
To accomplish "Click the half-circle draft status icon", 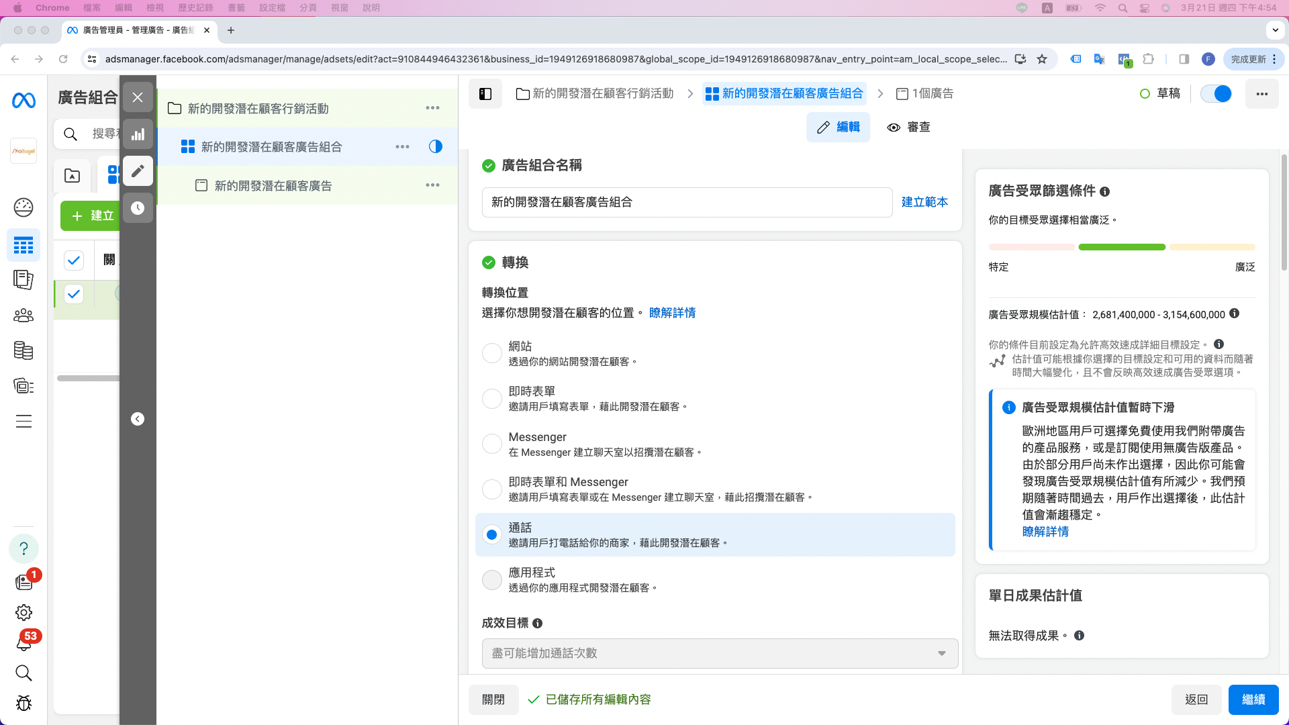I will [436, 146].
